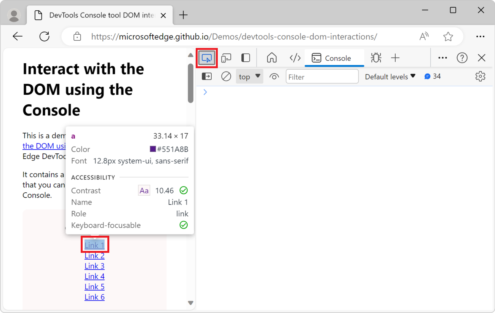This screenshot has width=495, height=313.
Task: Open the Elements source view icon
Action: [x=295, y=57]
